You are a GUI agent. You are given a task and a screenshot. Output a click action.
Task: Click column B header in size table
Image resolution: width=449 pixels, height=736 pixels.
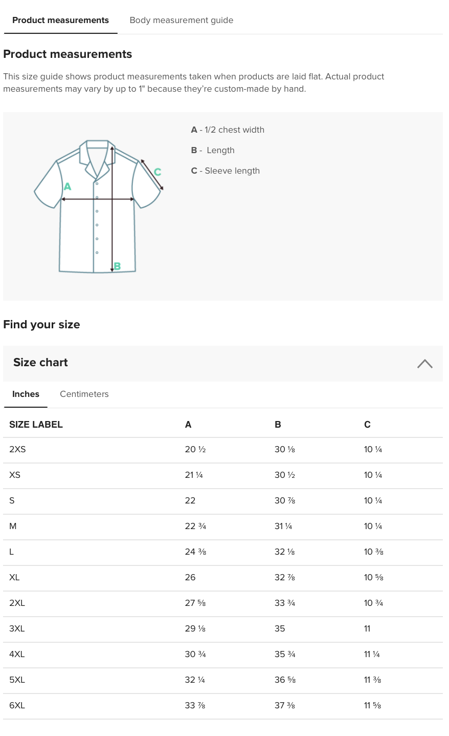pos(278,425)
